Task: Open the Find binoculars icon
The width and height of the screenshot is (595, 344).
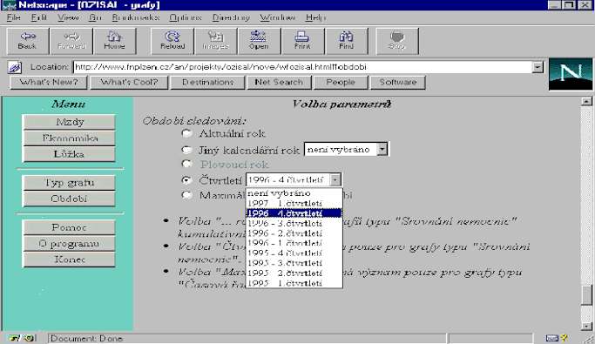Action: tap(346, 41)
